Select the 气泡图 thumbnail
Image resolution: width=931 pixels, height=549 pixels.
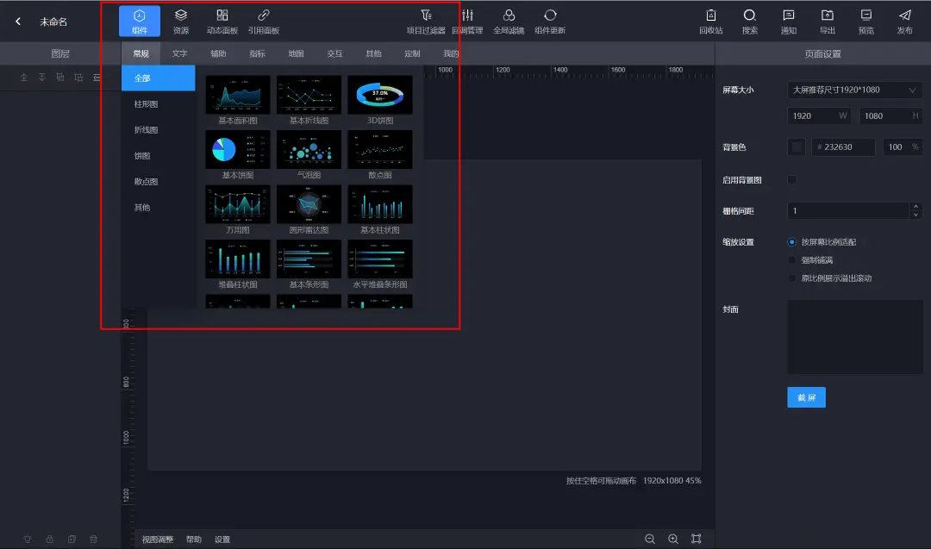click(x=309, y=150)
